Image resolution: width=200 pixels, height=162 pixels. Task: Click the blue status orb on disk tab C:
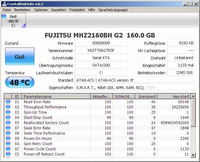tap(4, 16)
